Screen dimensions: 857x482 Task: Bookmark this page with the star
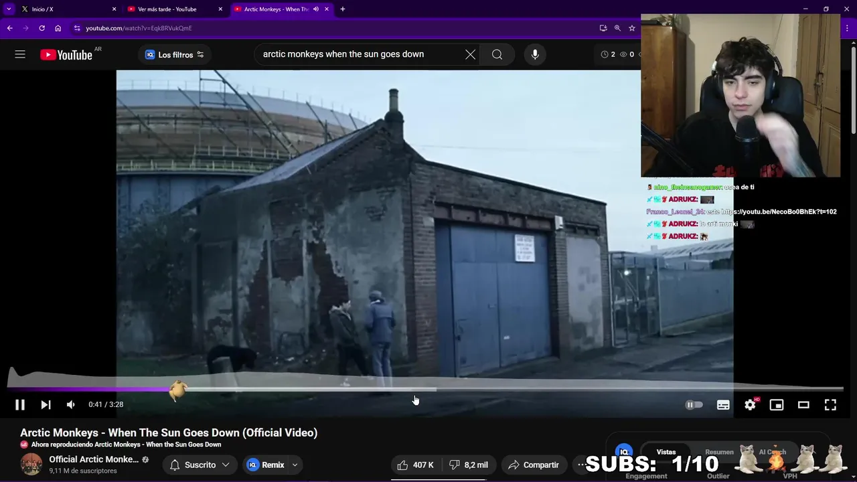631,28
